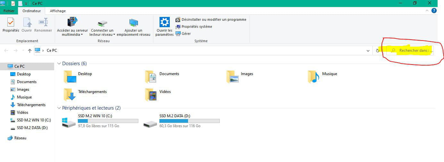This screenshot has width=444, height=162.
Task: Click the Rechercher dans search field
Action: 413,50
